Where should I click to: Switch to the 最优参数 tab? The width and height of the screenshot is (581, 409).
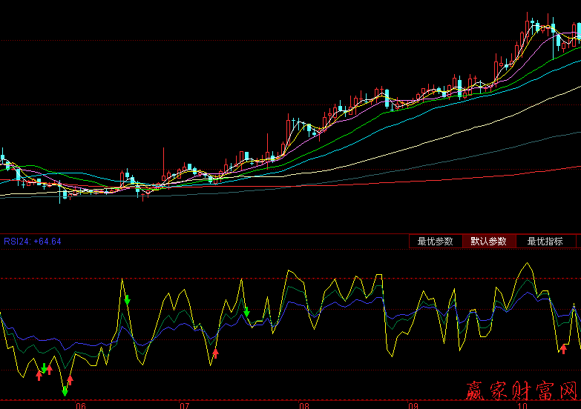point(435,242)
